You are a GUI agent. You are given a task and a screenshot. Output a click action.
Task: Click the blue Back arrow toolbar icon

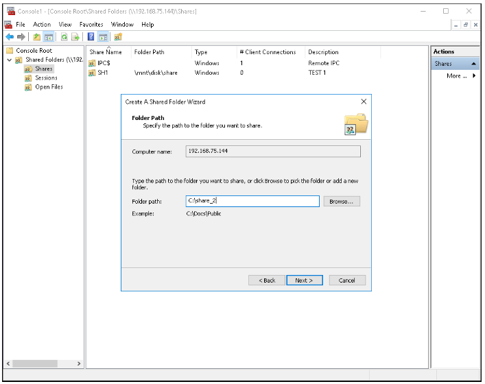(10, 37)
